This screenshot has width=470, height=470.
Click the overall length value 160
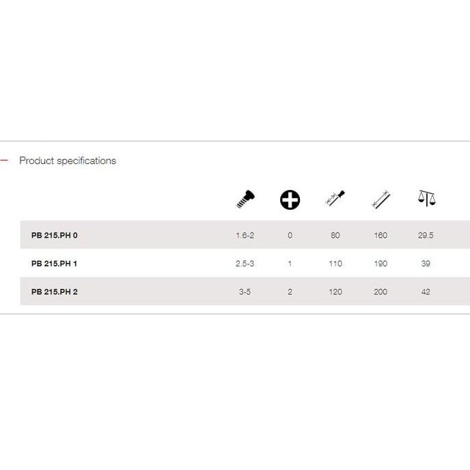coord(381,235)
